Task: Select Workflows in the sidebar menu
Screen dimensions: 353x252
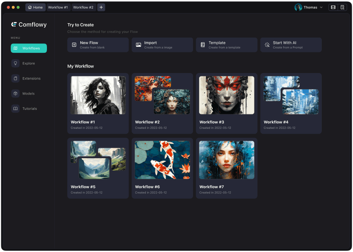Action: point(29,48)
